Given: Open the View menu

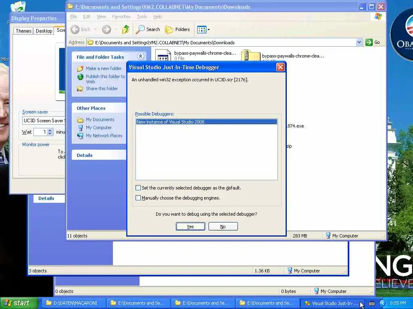Looking at the screenshot, I should click(x=101, y=16).
